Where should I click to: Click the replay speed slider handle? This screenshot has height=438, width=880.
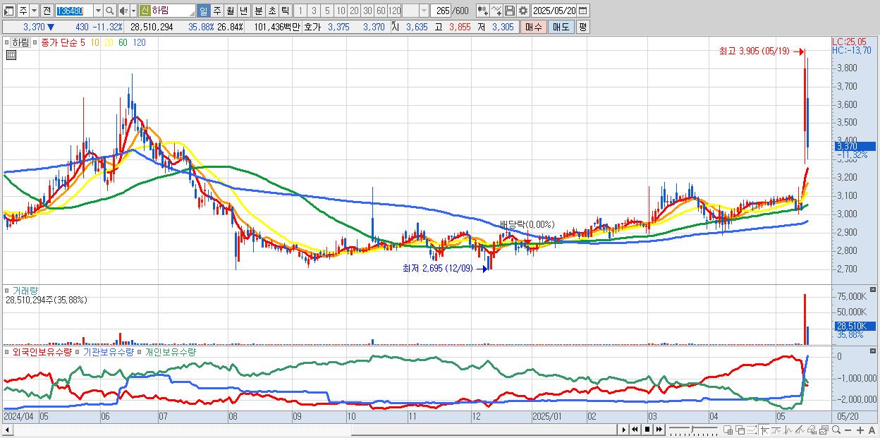coord(692,429)
